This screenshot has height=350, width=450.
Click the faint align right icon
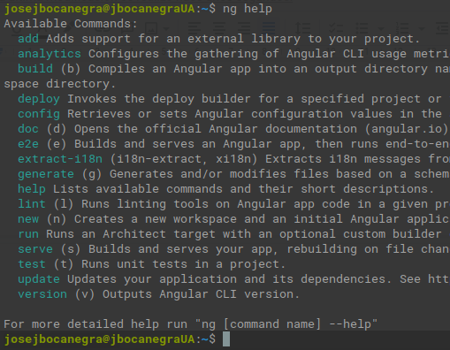[x=244, y=28]
